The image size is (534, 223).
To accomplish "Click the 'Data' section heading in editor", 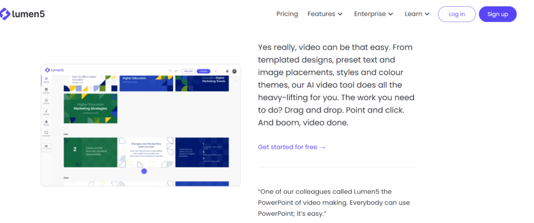I will click(x=66, y=178).
